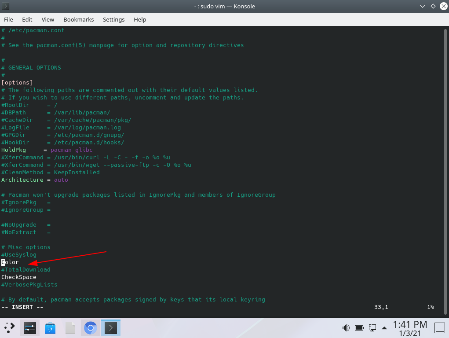Viewport: 449px width, 338px height.
Task: Open the Help menu
Action: (139, 19)
